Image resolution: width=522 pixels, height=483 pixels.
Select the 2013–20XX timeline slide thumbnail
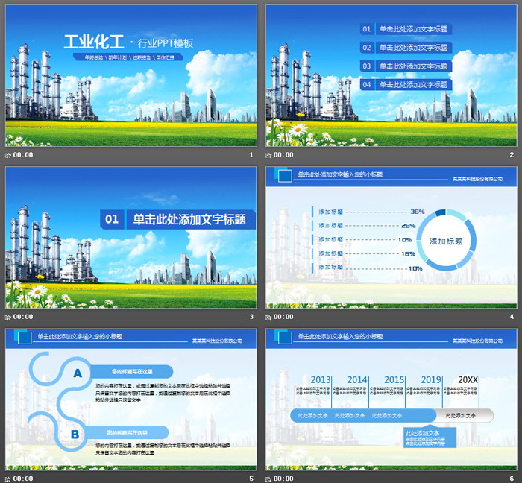pos(391,399)
